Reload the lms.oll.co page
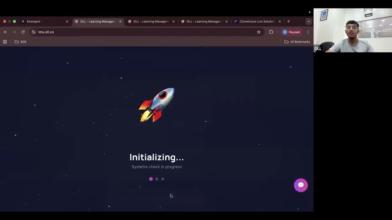 [x=23, y=32]
